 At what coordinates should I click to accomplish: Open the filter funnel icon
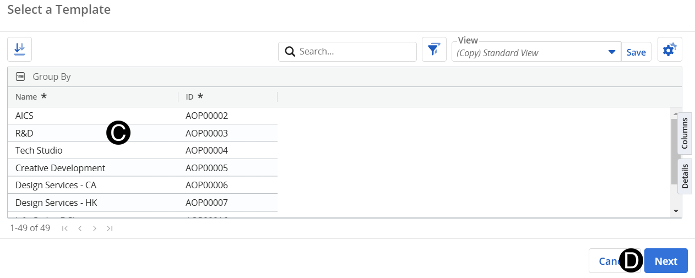click(434, 50)
